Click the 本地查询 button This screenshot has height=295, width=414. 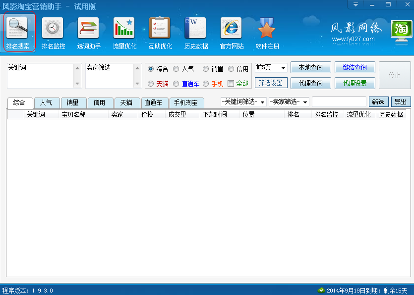pos(311,67)
